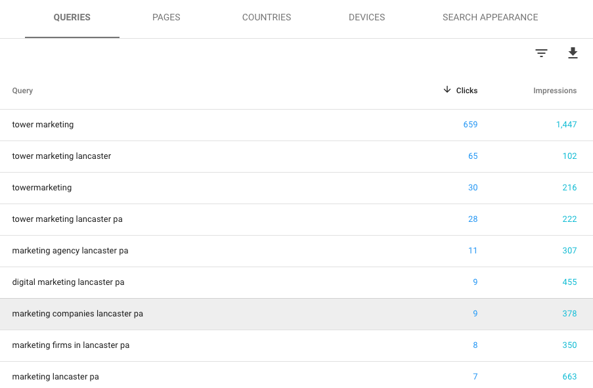Click the 102 impressions value

(569, 156)
